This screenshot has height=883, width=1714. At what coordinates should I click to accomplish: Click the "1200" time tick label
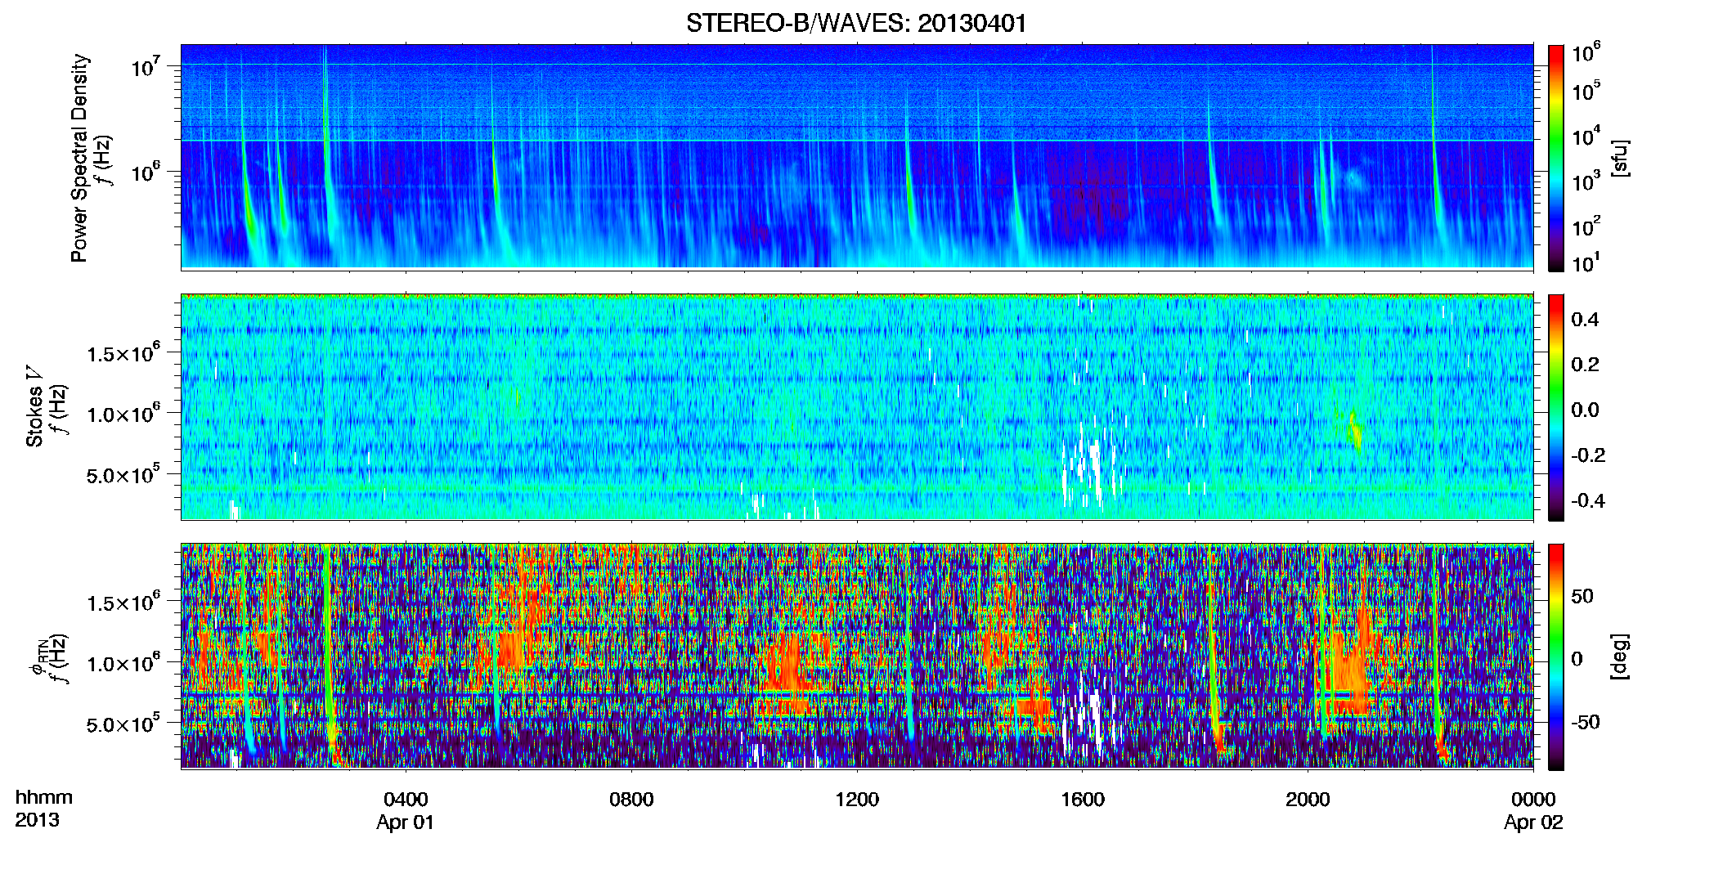click(x=857, y=799)
